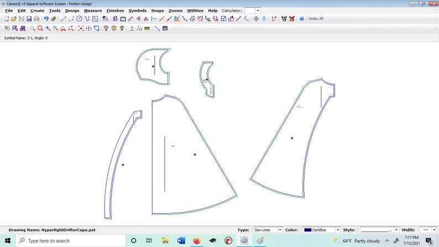This screenshot has height=247, width=439.
Task: Click the green question mark icon
Action: [132, 28]
